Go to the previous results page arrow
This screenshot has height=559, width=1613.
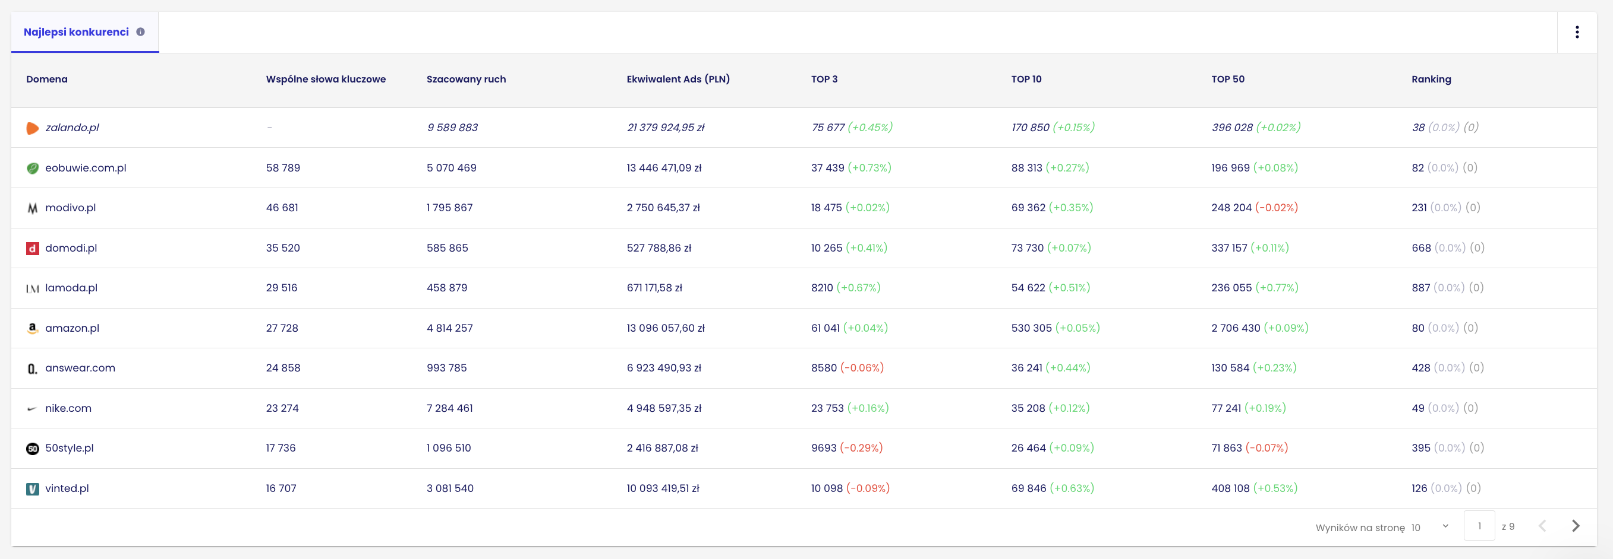1542,526
